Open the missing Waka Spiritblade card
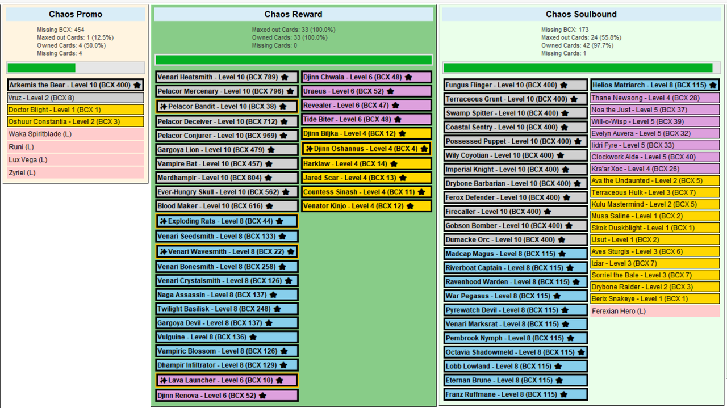This screenshot has height=408, width=727. point(76,134)
